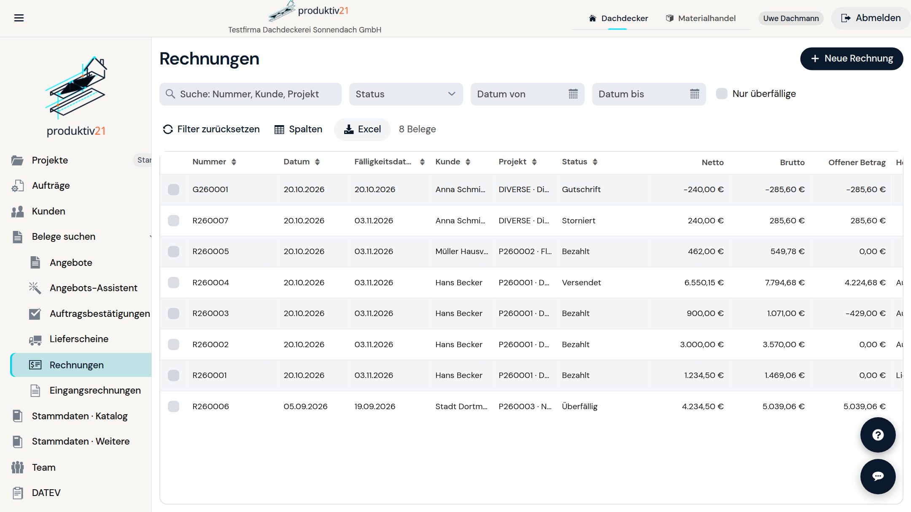Select the checkbox for invoice R260006
This screenshot has height=512, width=911.
coord(173,406)
